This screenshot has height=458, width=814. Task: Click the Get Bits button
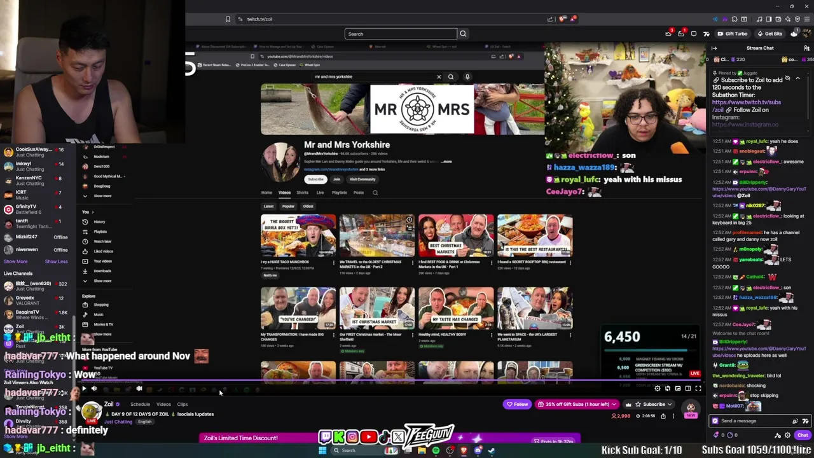point(769,34)
